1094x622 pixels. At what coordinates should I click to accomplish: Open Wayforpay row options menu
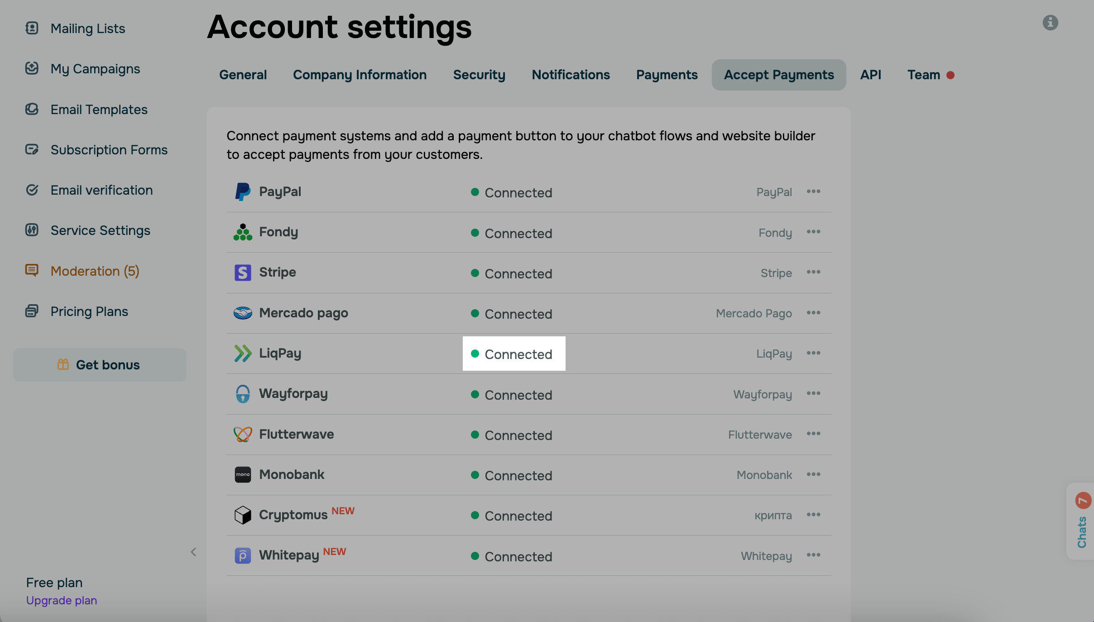813,393
